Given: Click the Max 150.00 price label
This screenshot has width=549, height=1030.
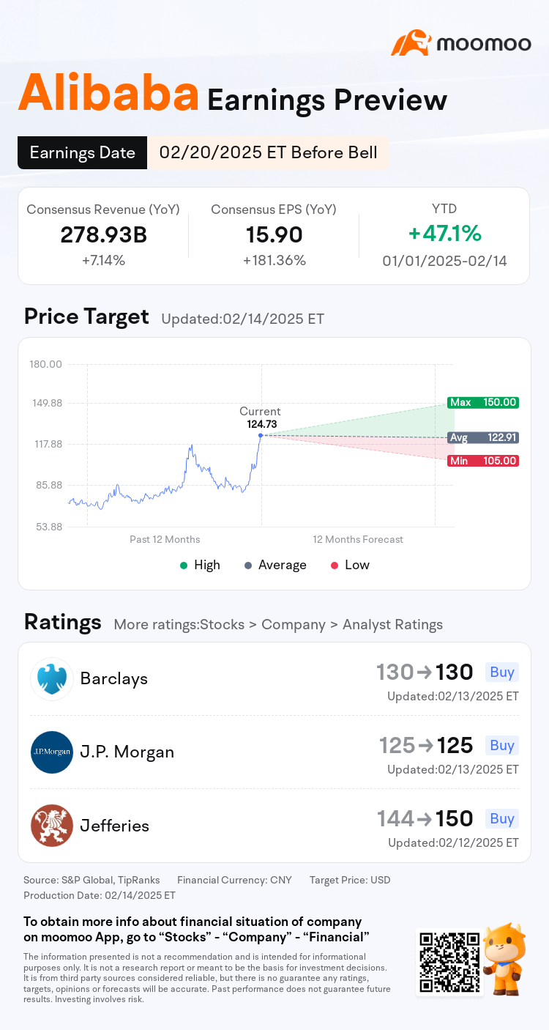Looking at the screenshot, I should (x=482, y=402).
